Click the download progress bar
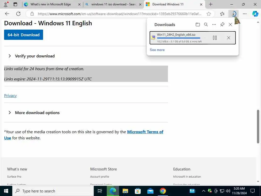This screenshot has width=261, height=196. pos(181,38)
